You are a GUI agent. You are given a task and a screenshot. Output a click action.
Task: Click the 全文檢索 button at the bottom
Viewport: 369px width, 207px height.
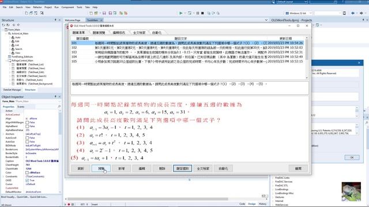tap(203, 168)
